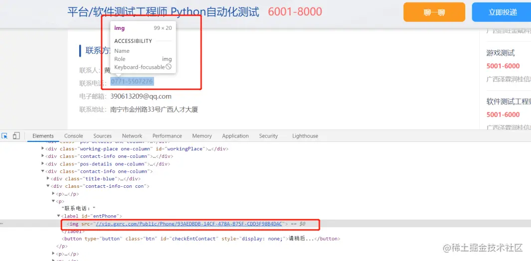Click the address 南宁市金州路33号广西人才大厦

point(154,110)
